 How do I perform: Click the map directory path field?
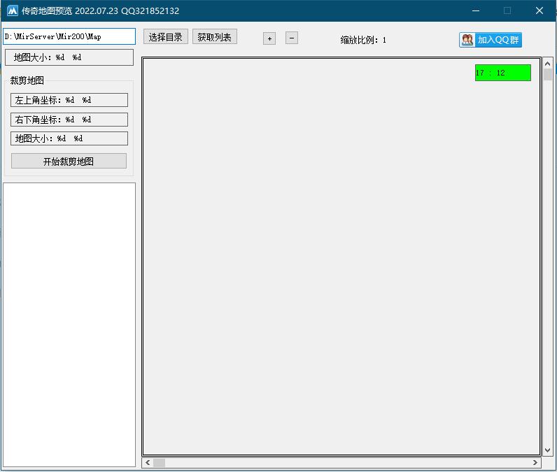click(x=69, y=36)
